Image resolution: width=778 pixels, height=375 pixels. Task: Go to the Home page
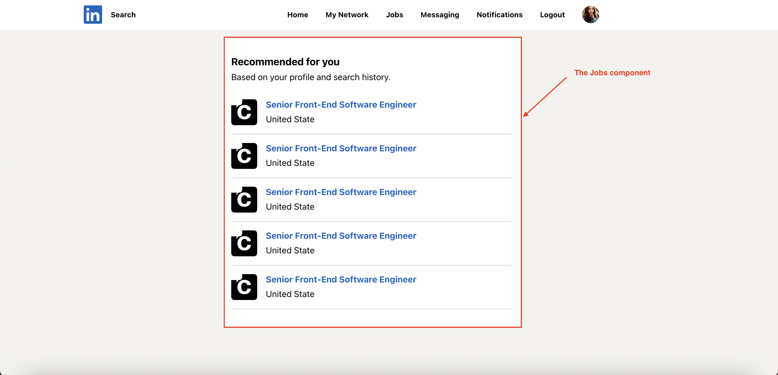[297, 15]
